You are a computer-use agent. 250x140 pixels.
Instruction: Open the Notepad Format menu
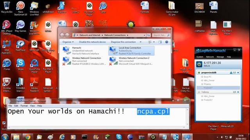(24, 106)
